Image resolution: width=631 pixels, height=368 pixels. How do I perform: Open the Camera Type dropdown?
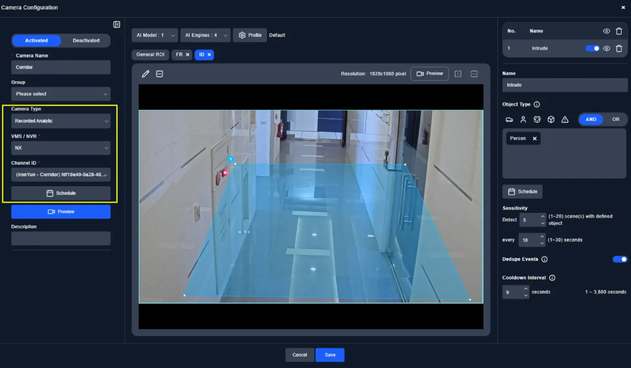pyautogui.click(x=61, y=121)
